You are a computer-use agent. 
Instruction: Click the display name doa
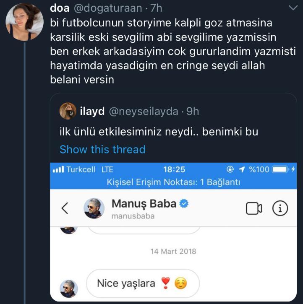[60, 8]
